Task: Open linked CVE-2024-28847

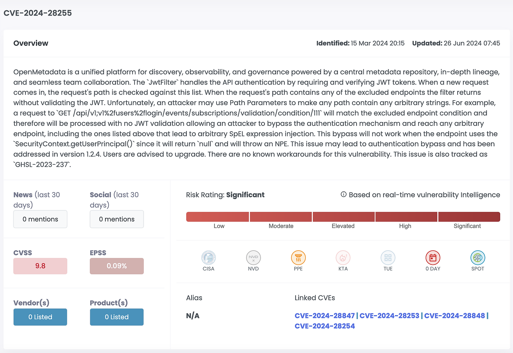Action: pos(324,316)
